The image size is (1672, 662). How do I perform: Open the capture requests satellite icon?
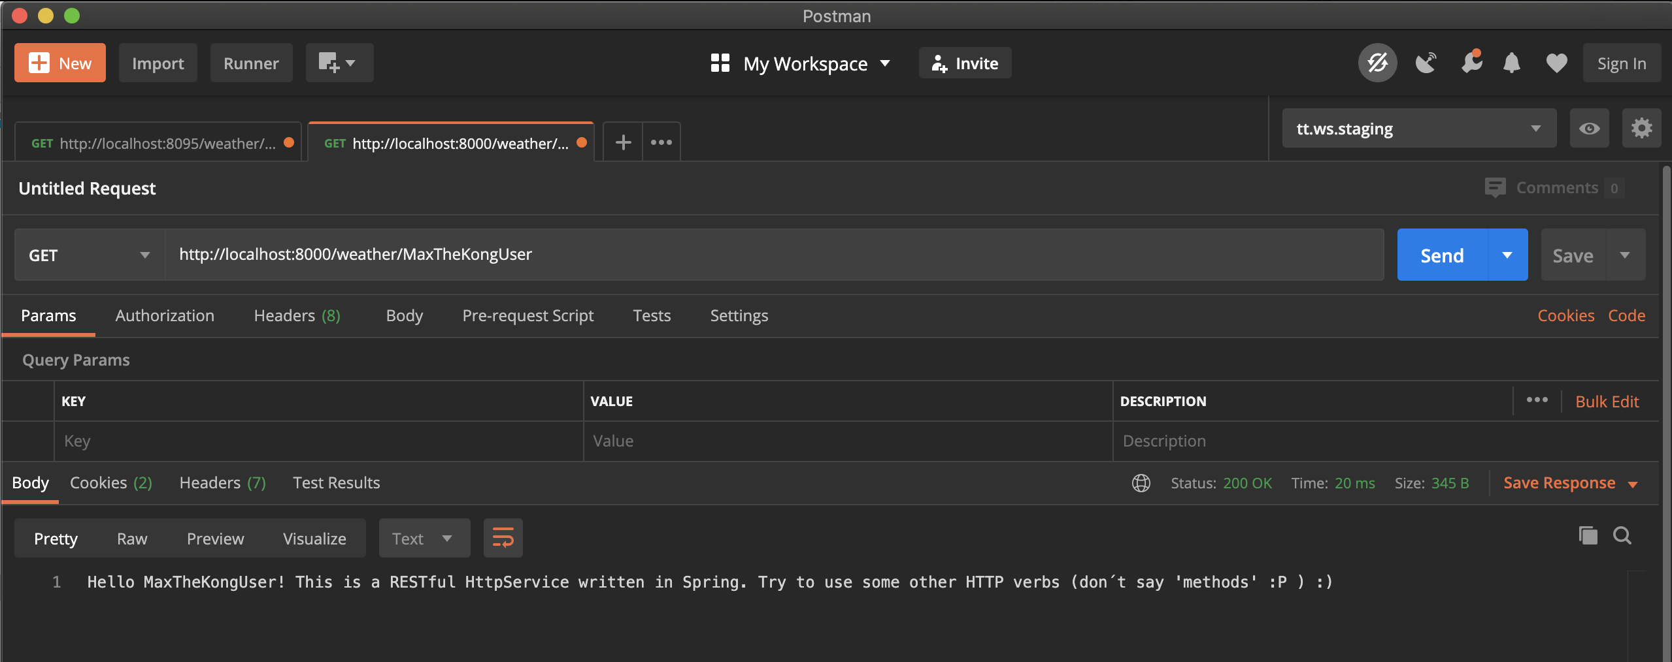point(1426,63)
